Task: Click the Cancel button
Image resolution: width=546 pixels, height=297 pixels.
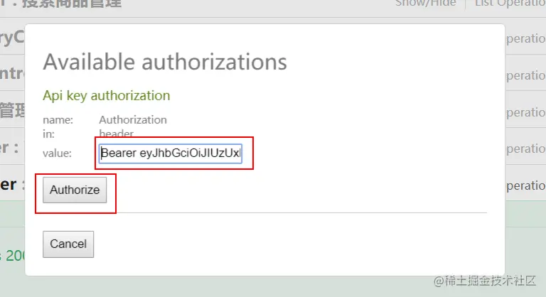Action: [x=68, y=244]
